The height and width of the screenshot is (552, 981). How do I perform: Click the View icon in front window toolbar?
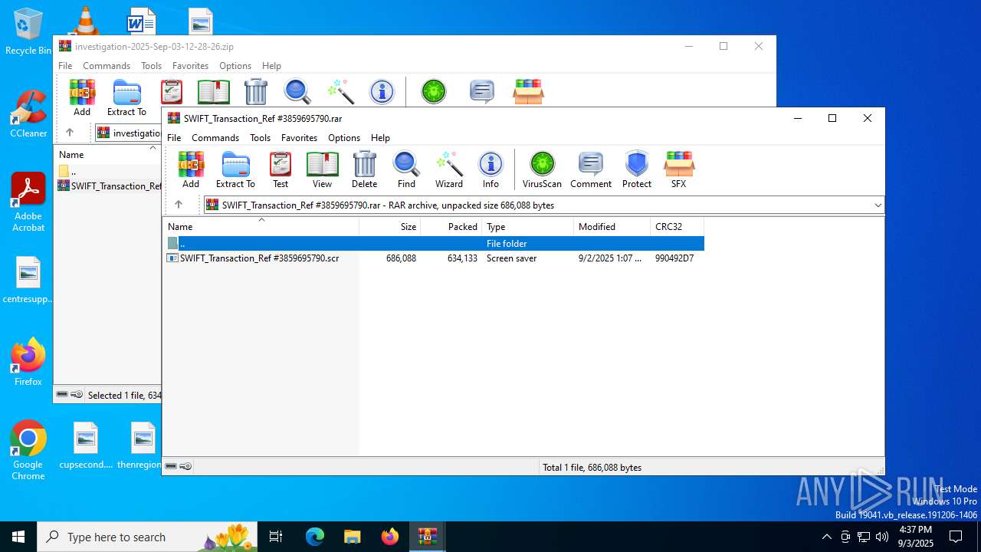(x=323, y=169)
